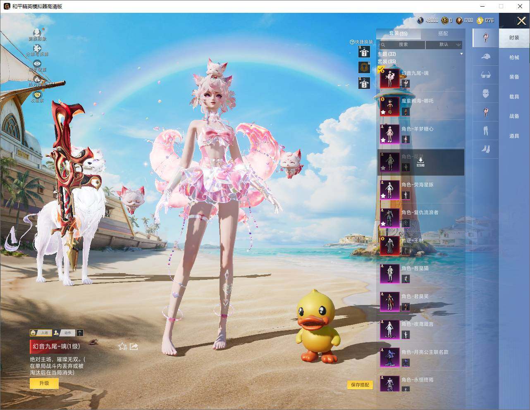Select the face mask category icon
Viewport: 530px width, 410px height.
tap(486, 94)
